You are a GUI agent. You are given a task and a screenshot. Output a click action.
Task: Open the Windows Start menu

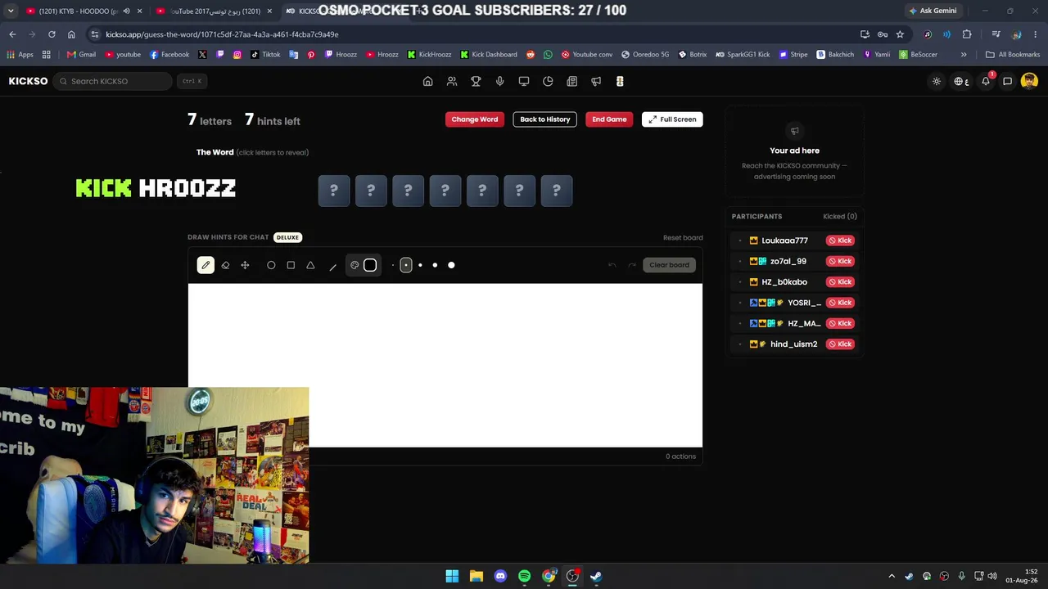pyautogui.click(x=452, y=576)
